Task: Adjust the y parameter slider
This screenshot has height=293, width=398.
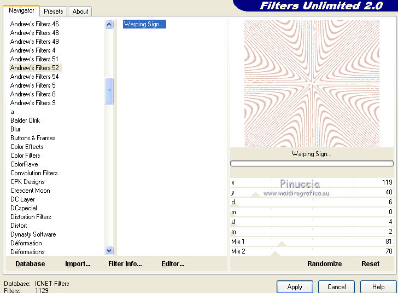Action: (312, 192)
